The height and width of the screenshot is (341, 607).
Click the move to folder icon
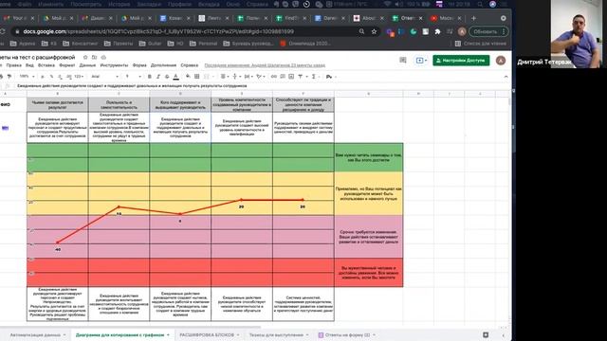tap(94, 57)
